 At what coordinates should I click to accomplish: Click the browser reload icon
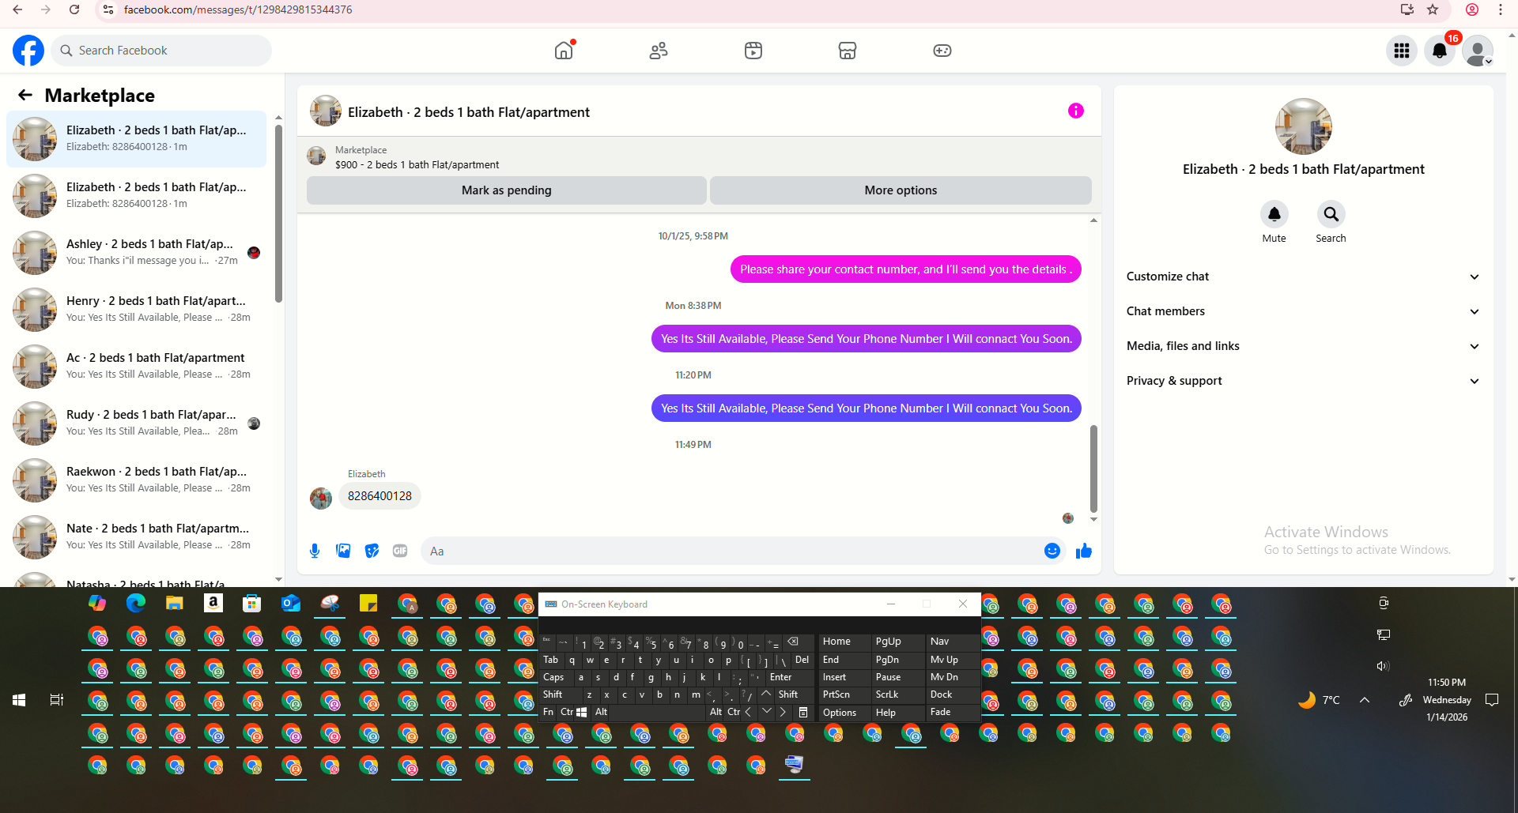click(x=74, y=9)
